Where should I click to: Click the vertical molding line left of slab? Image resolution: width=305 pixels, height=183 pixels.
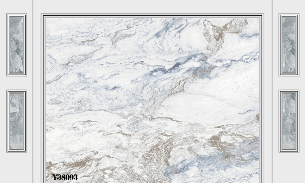coord(33,91)
